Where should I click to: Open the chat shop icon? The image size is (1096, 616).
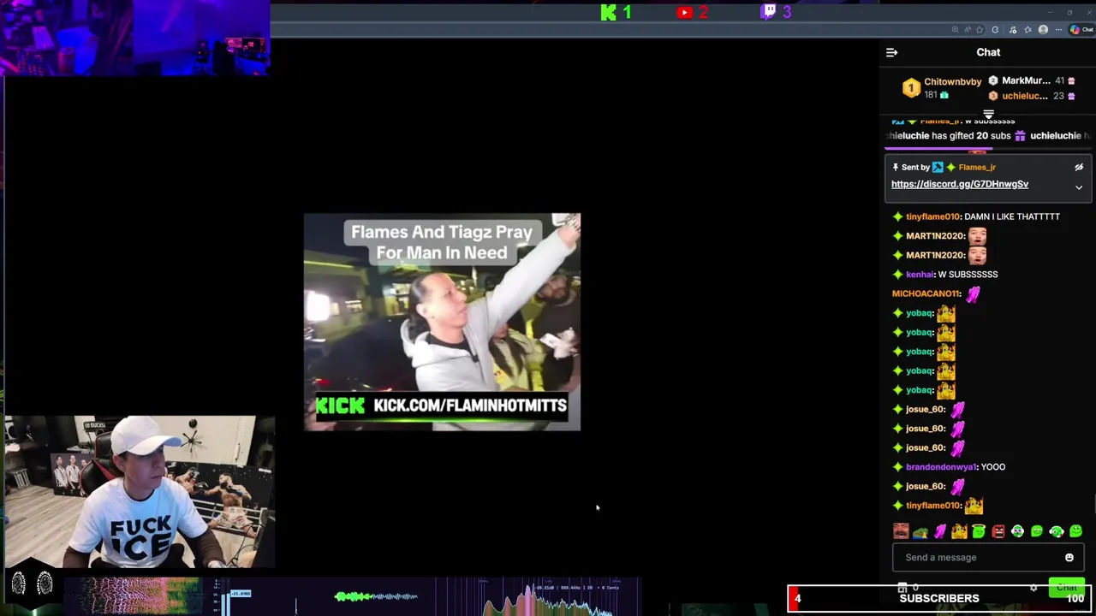pos(902,588)
